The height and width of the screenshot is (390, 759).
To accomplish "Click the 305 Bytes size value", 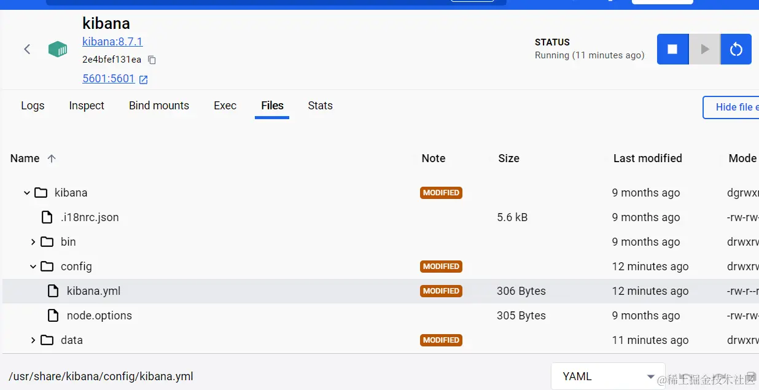I will [521, 316].
